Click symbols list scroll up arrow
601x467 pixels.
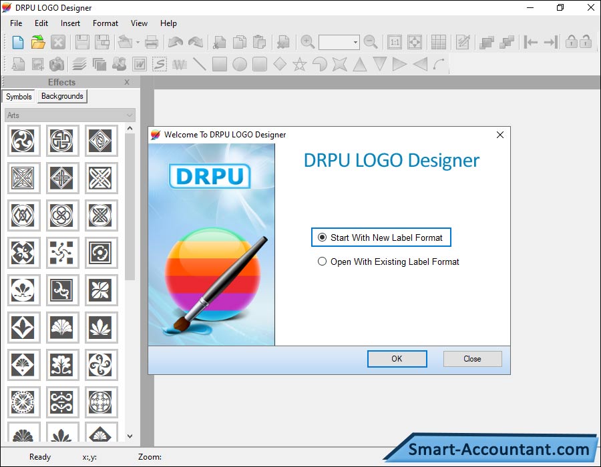tap(130, 129)
